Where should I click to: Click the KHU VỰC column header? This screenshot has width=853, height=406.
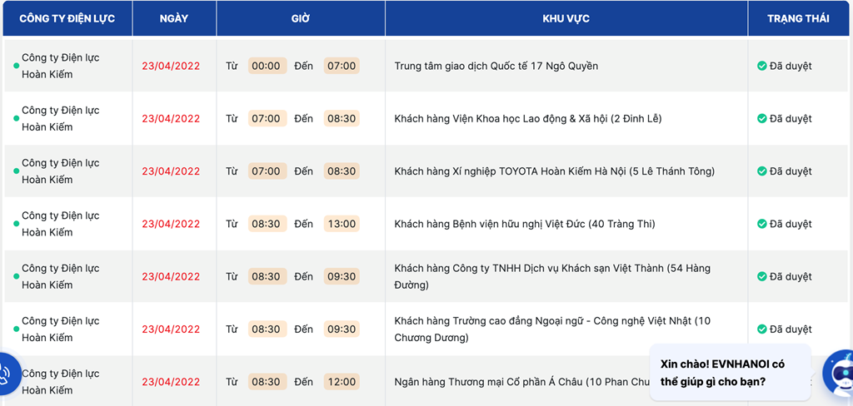[x=566, y=18]
